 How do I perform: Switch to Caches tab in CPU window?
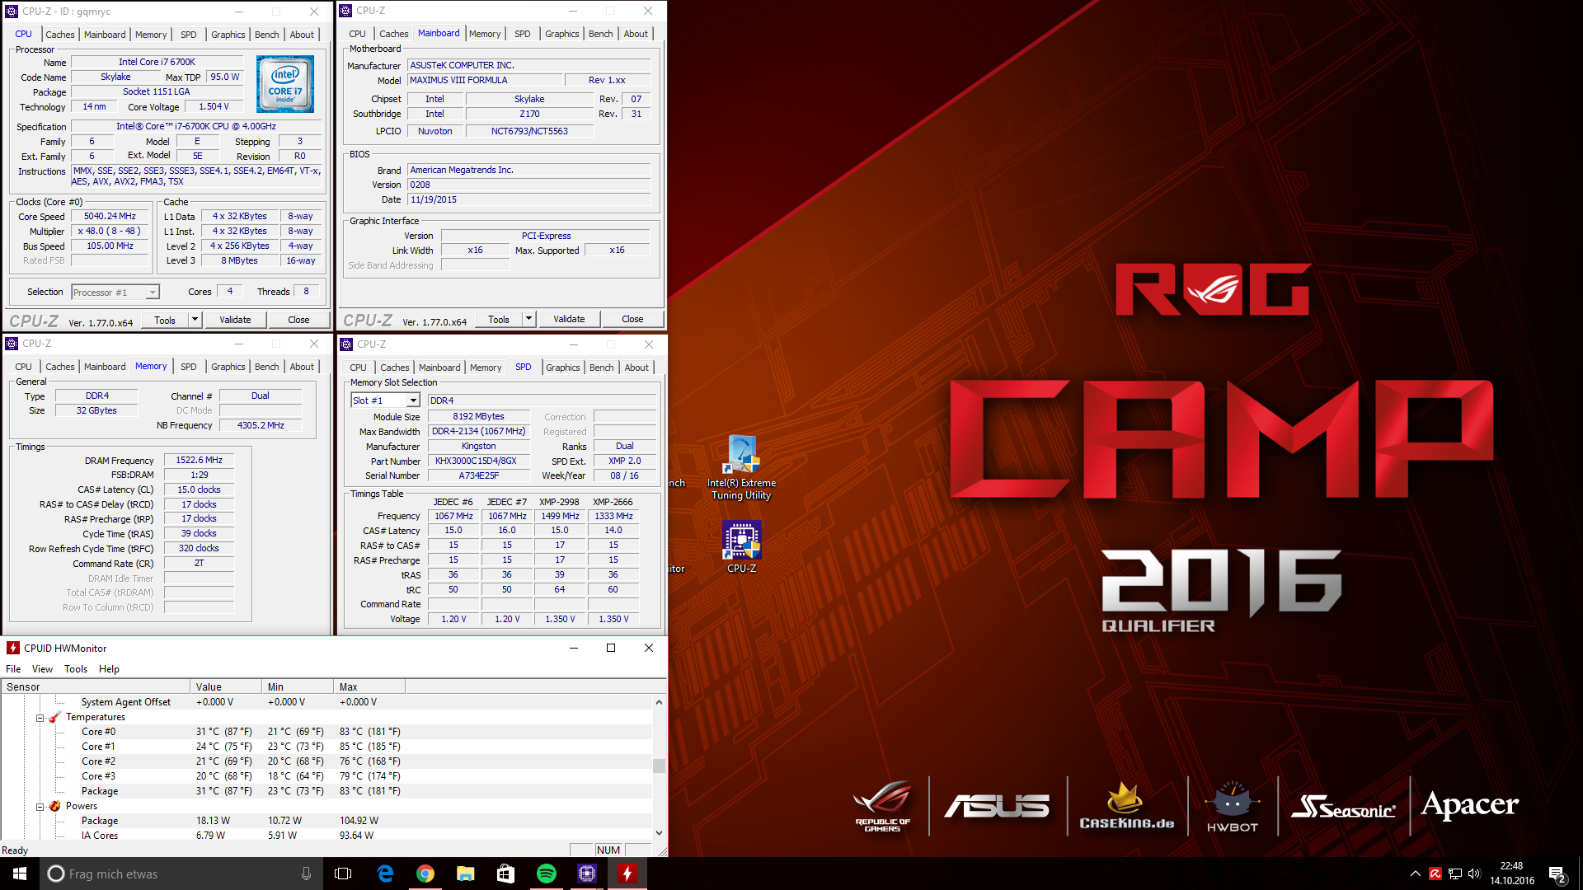pyautogui.click(x=60, y=35)
